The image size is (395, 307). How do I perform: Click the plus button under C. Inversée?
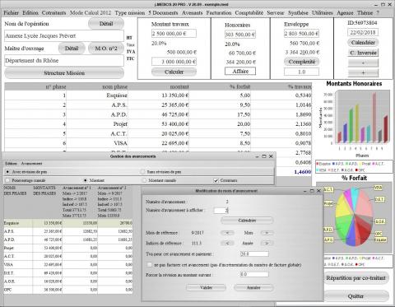[x=363, y=73]
